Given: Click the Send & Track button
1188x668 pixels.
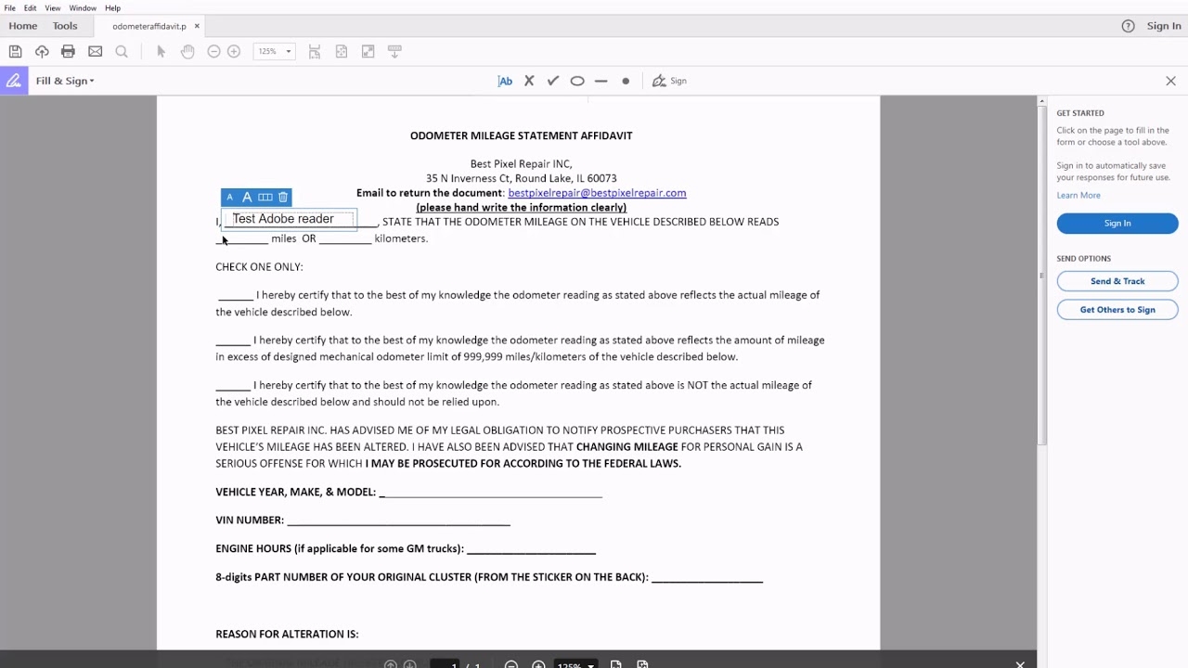Looking at the screenshot, I should pos(1117,281).
